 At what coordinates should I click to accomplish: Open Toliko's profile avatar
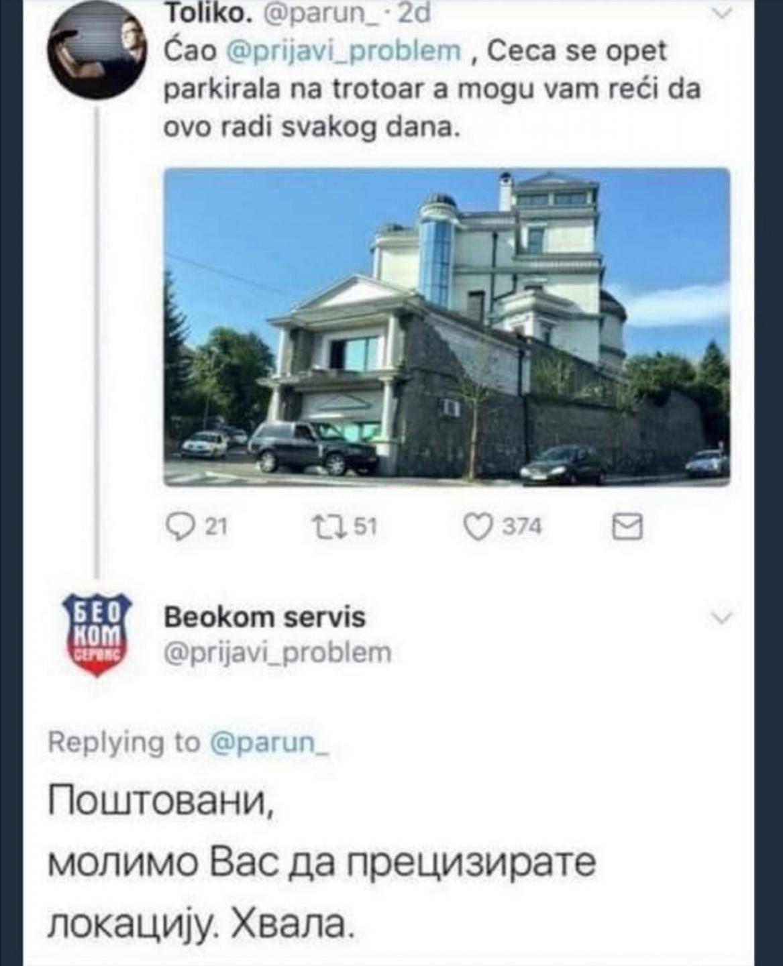pyautogui.click(x=97, y=50)
